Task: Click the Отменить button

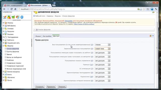Action: coord(62,87)
